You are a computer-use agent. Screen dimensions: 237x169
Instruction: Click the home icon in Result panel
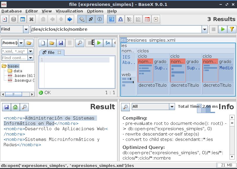pos(15,107)
